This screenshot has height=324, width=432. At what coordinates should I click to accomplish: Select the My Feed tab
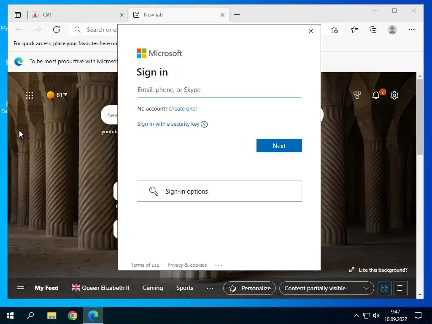coord(46,288)
